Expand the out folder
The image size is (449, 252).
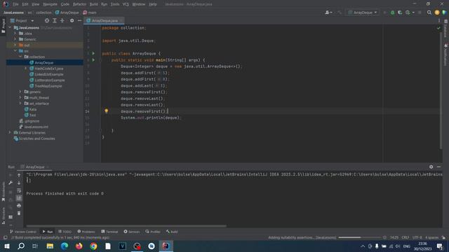point(15,45)
